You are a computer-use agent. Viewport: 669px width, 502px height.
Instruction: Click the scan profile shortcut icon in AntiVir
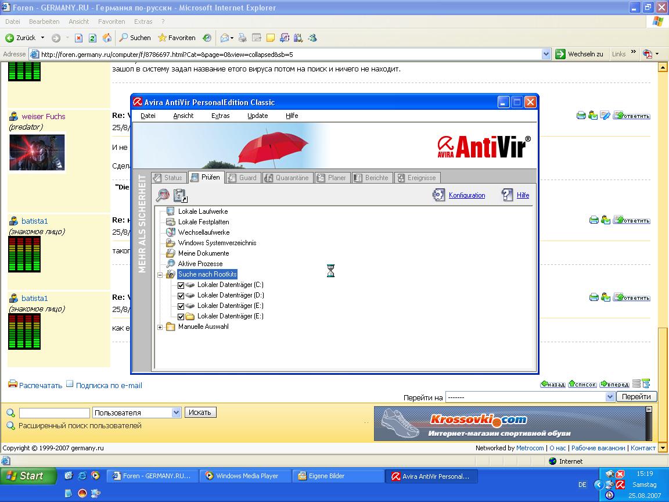click(181, 195)
